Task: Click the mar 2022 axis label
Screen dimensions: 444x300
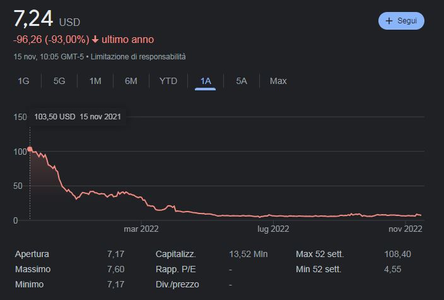Action: coord(141,229)
